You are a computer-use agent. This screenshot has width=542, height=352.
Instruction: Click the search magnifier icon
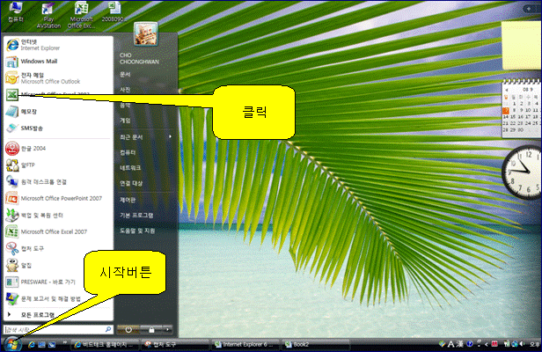pyautogui.click(x=108, y=329)
